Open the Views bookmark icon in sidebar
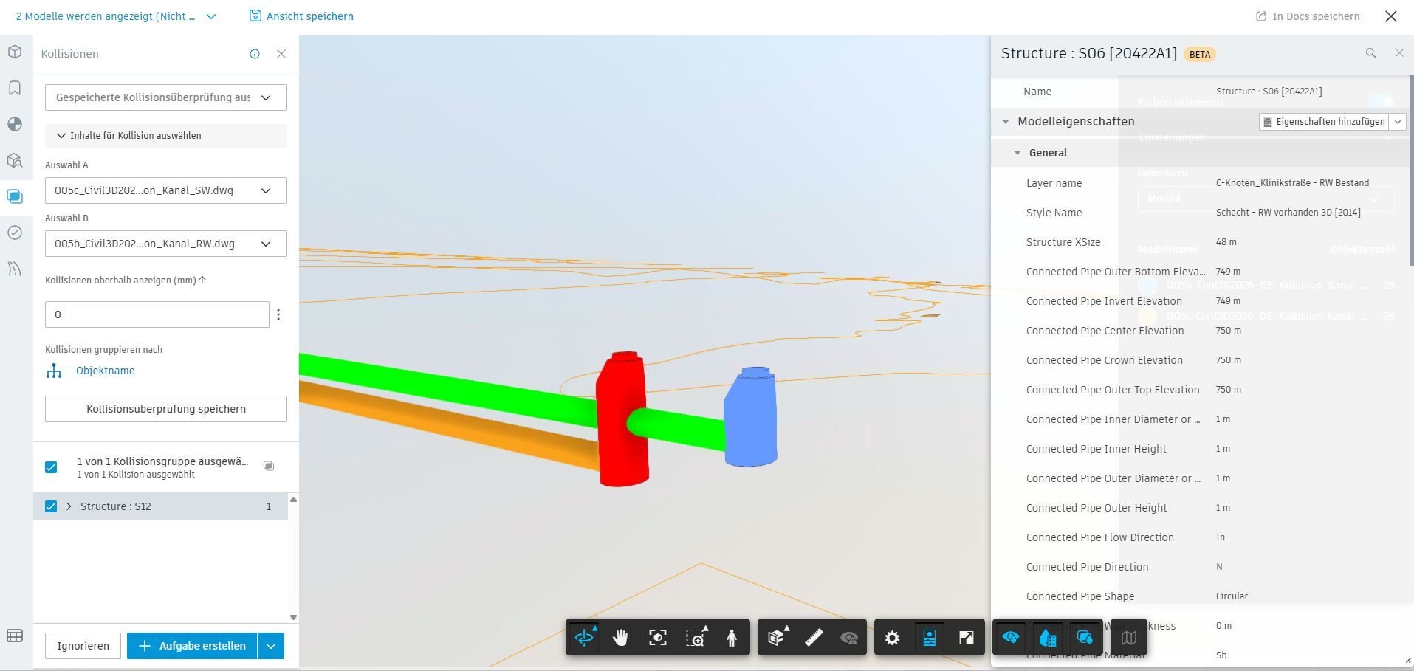Viewport: 1414px width, 671px height. point(15,88)
